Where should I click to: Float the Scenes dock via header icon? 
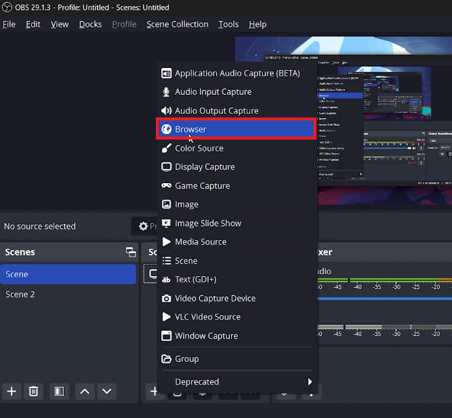(x=130, y=252)
